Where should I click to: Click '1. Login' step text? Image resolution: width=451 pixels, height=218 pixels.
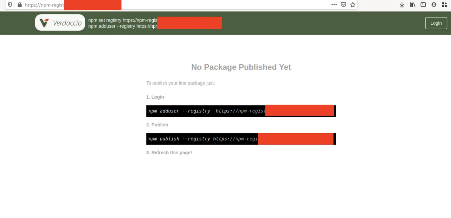(155, 97)
